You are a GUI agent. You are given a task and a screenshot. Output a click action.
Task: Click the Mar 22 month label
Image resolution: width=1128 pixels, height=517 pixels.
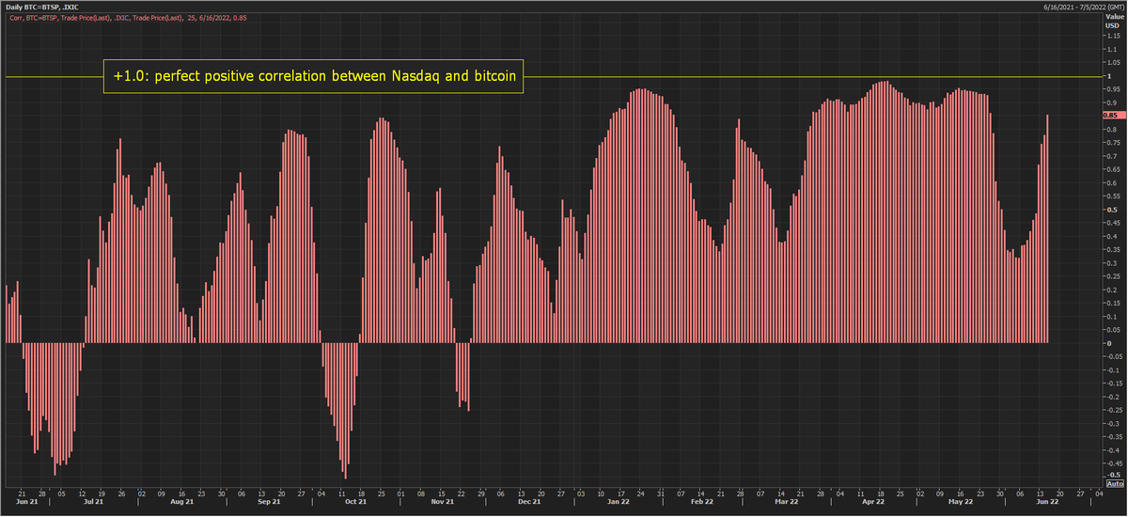(x=788, y=502)
